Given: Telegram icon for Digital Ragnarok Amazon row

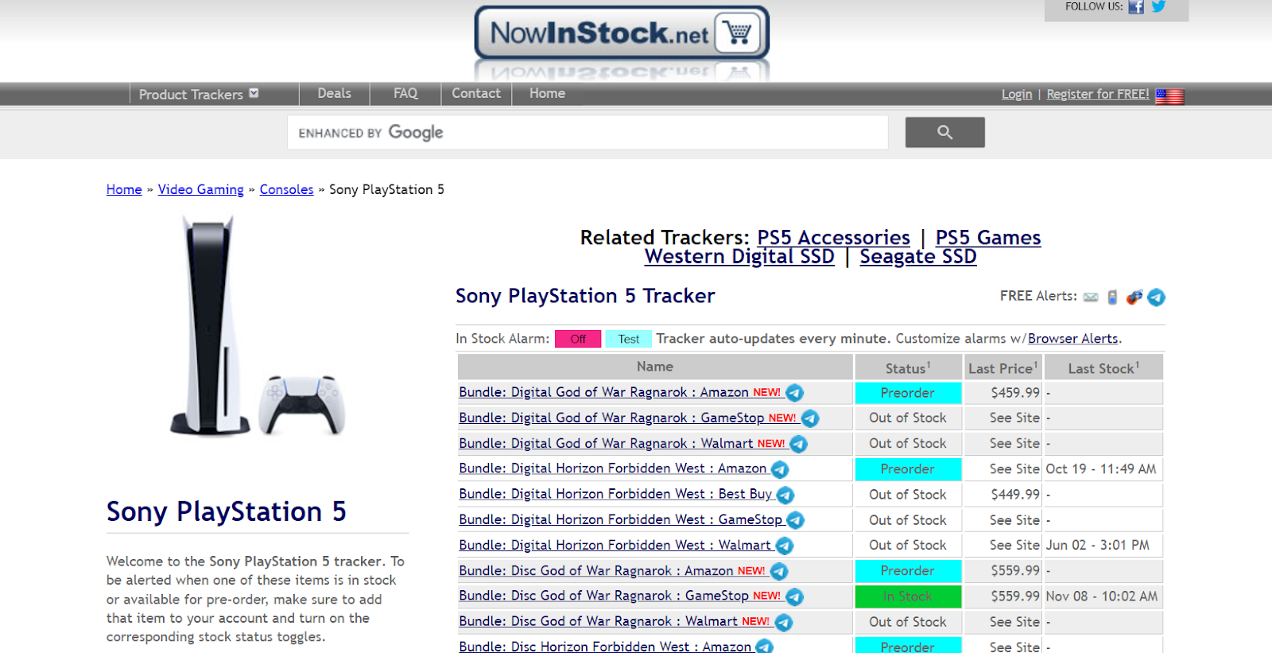Looking at the screenshot, I should [794, 393].
